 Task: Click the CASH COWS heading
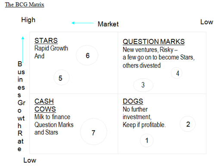click(45, 105)
